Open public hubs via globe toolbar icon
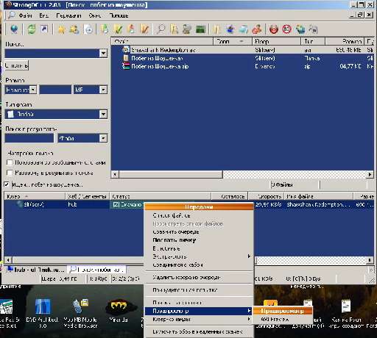 tap(14, 29)
